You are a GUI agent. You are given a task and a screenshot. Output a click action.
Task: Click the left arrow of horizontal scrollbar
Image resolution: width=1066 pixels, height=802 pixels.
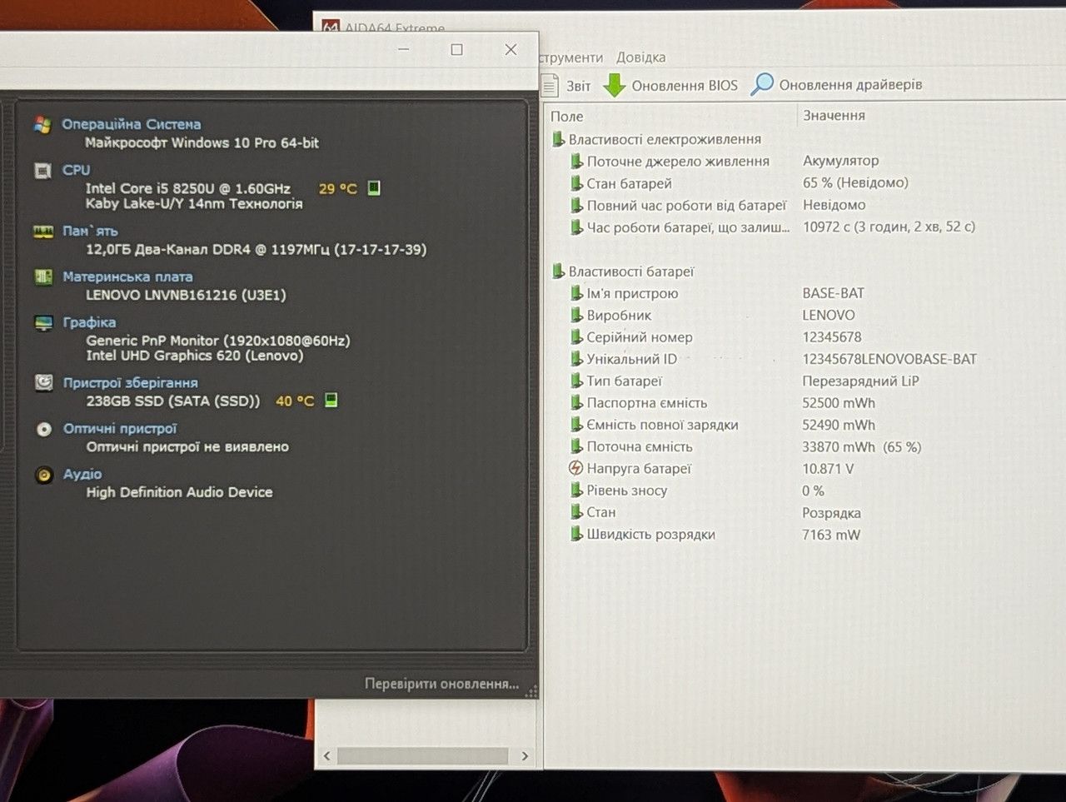(326, 756)
